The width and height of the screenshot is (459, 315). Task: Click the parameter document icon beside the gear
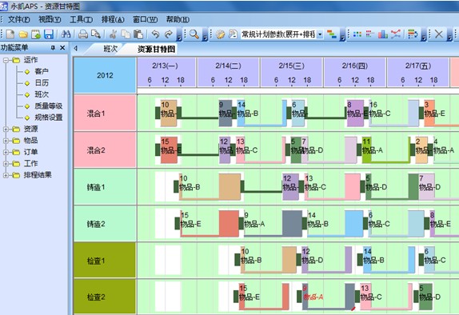tap(233, 34)
